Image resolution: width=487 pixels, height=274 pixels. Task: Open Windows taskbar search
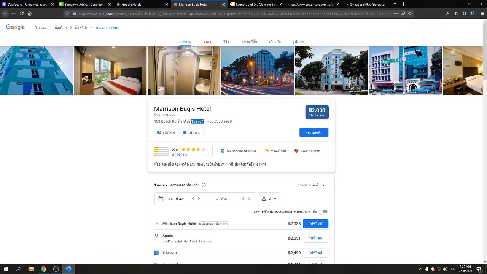(18, 269)
